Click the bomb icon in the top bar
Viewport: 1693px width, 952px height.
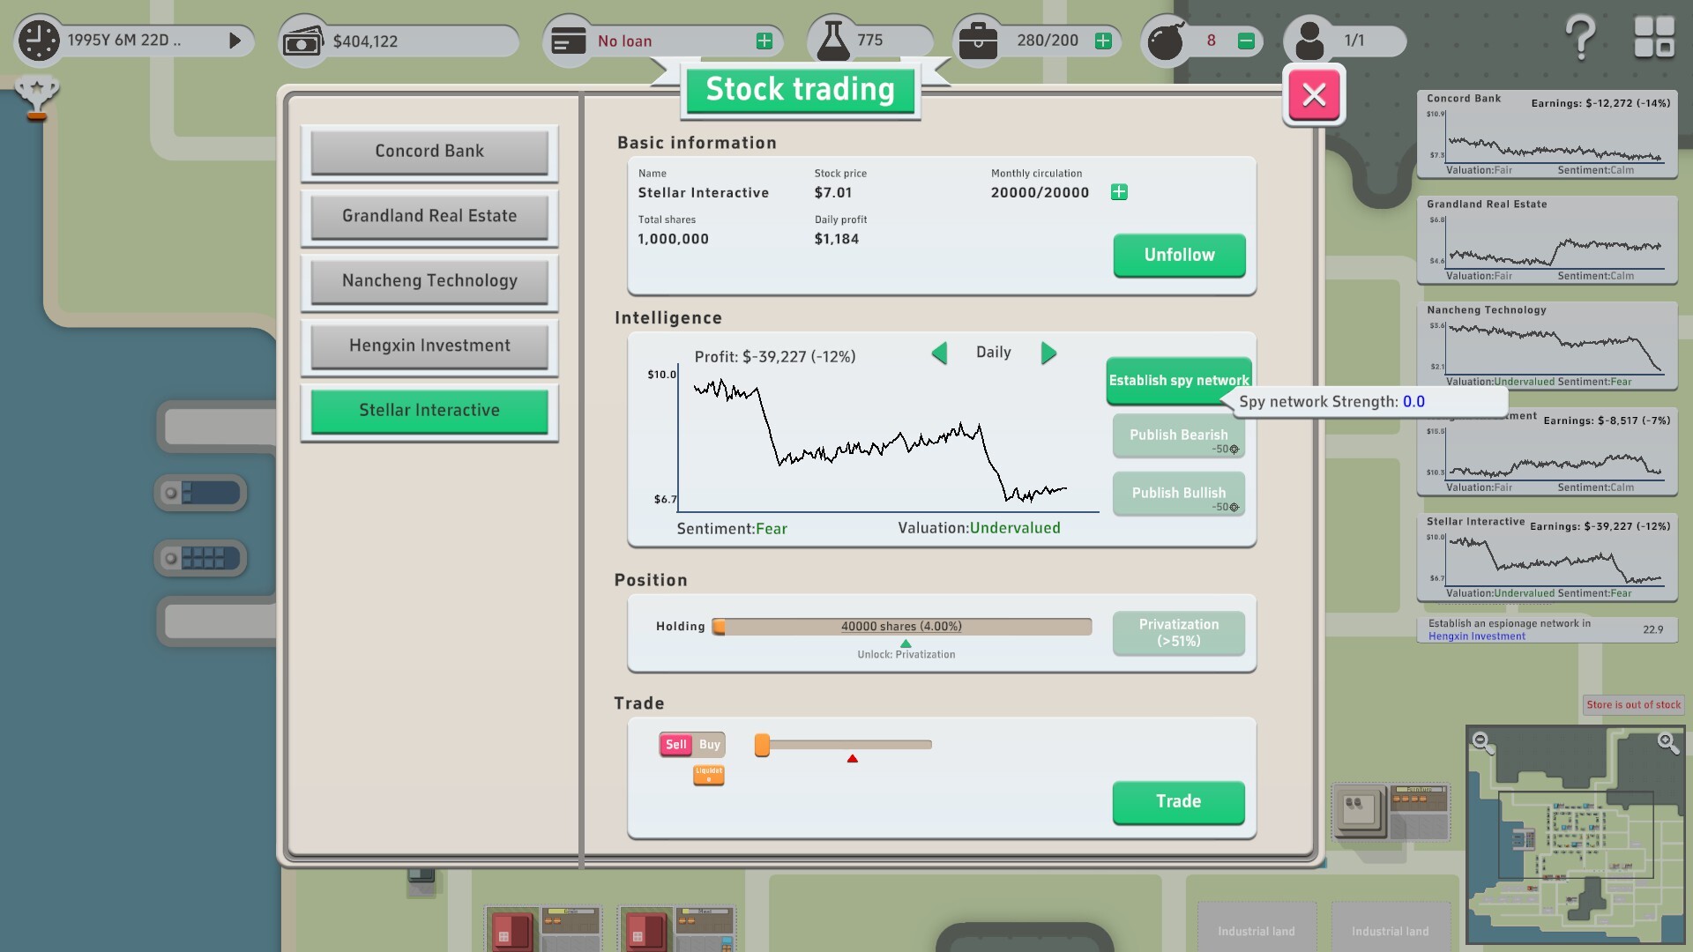1166,39
